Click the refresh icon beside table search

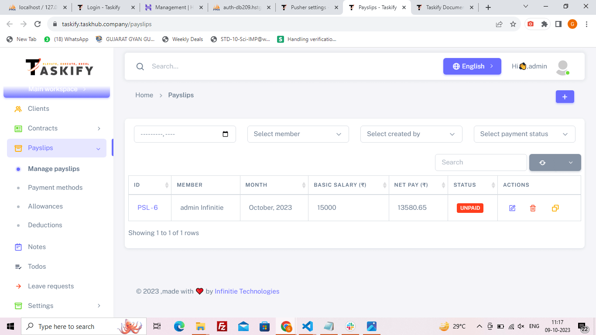pyautogui.click(x=542, y=162)
